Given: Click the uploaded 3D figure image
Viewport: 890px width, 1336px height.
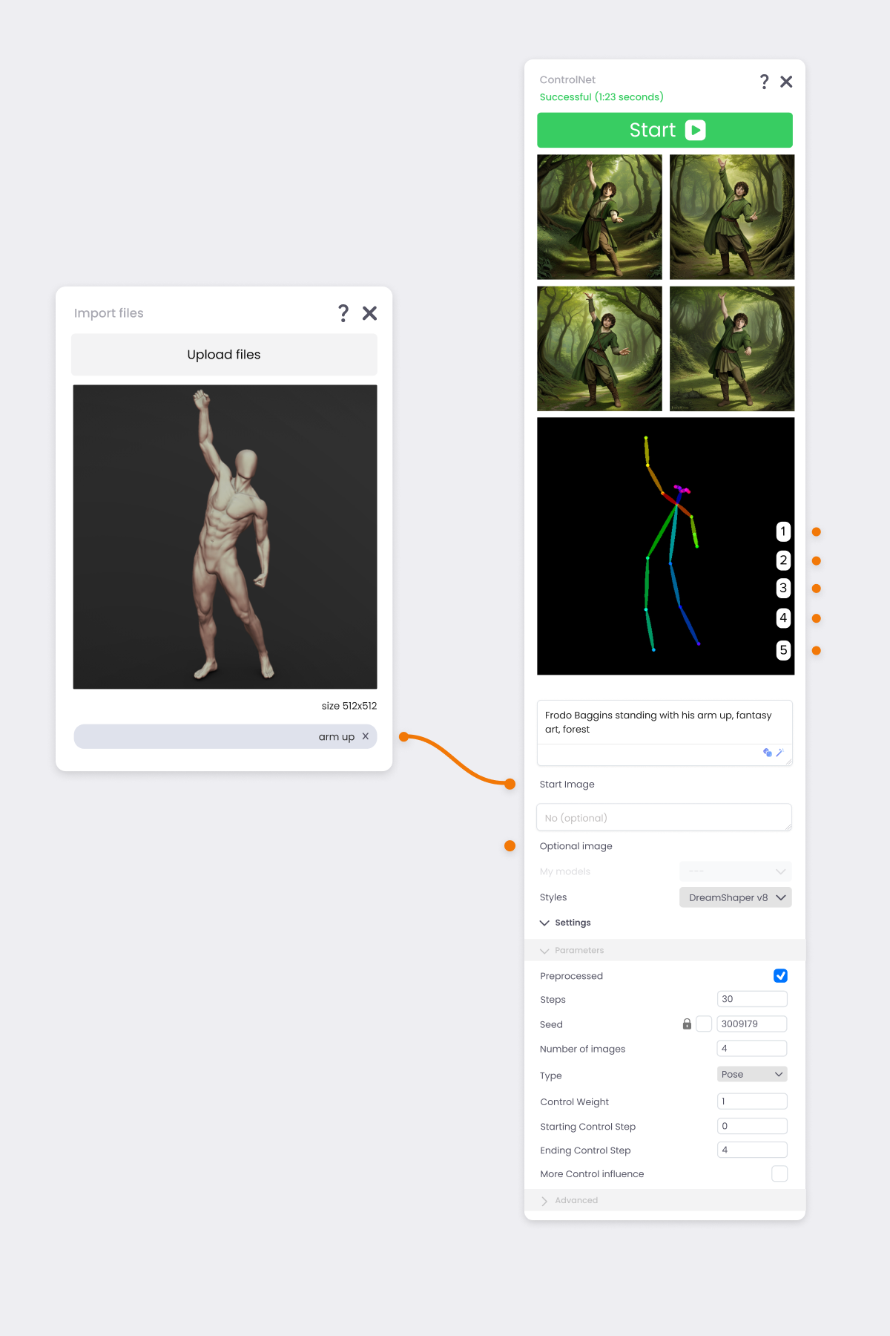Looking at the screenshot, I should coord(225,537).
